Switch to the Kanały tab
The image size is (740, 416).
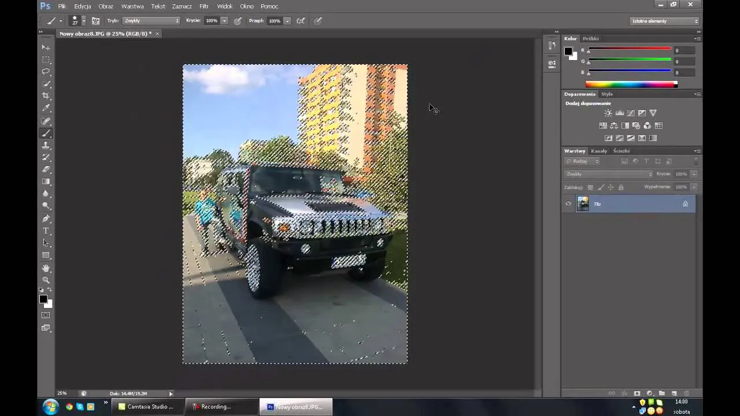pyautogui.click(x=599, y=151)
